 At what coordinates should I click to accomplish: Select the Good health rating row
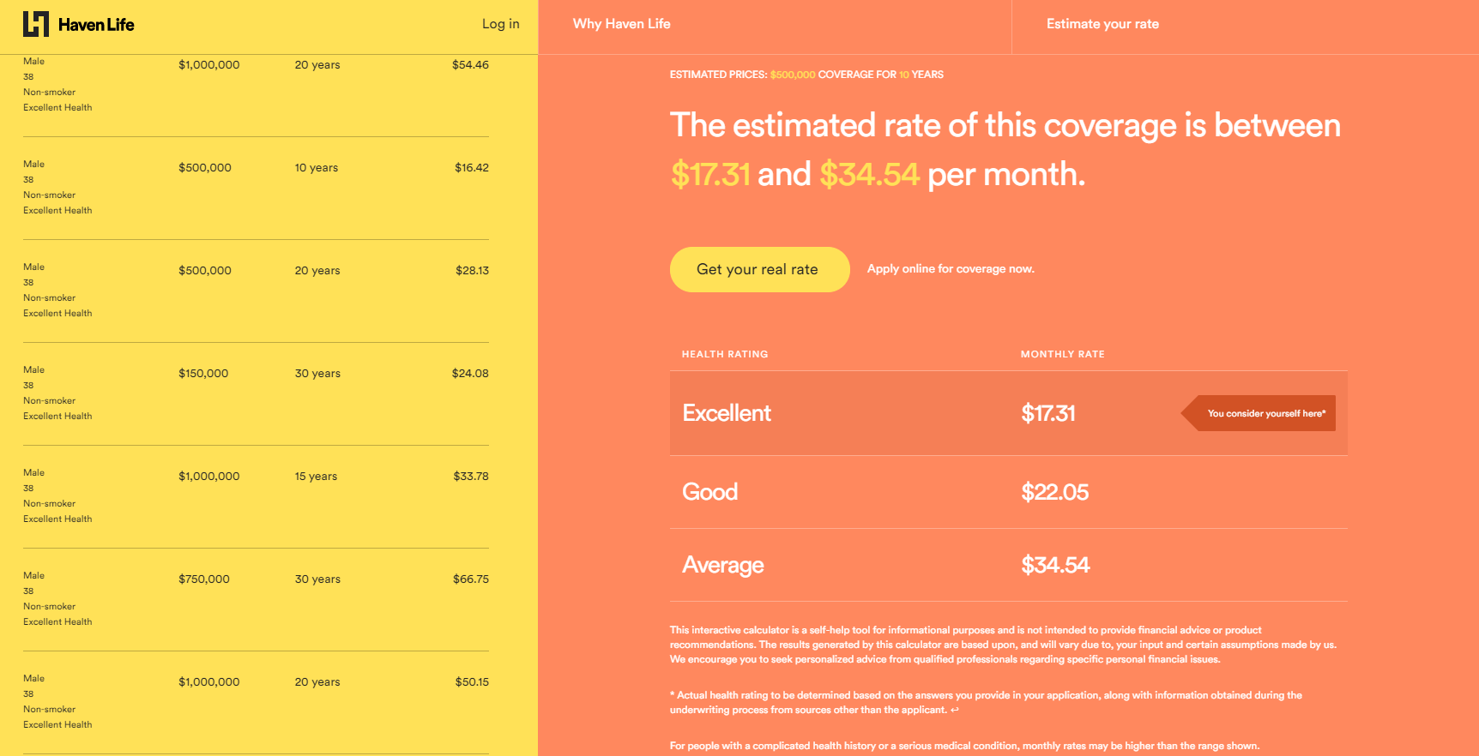click(x=1008, y=492)
